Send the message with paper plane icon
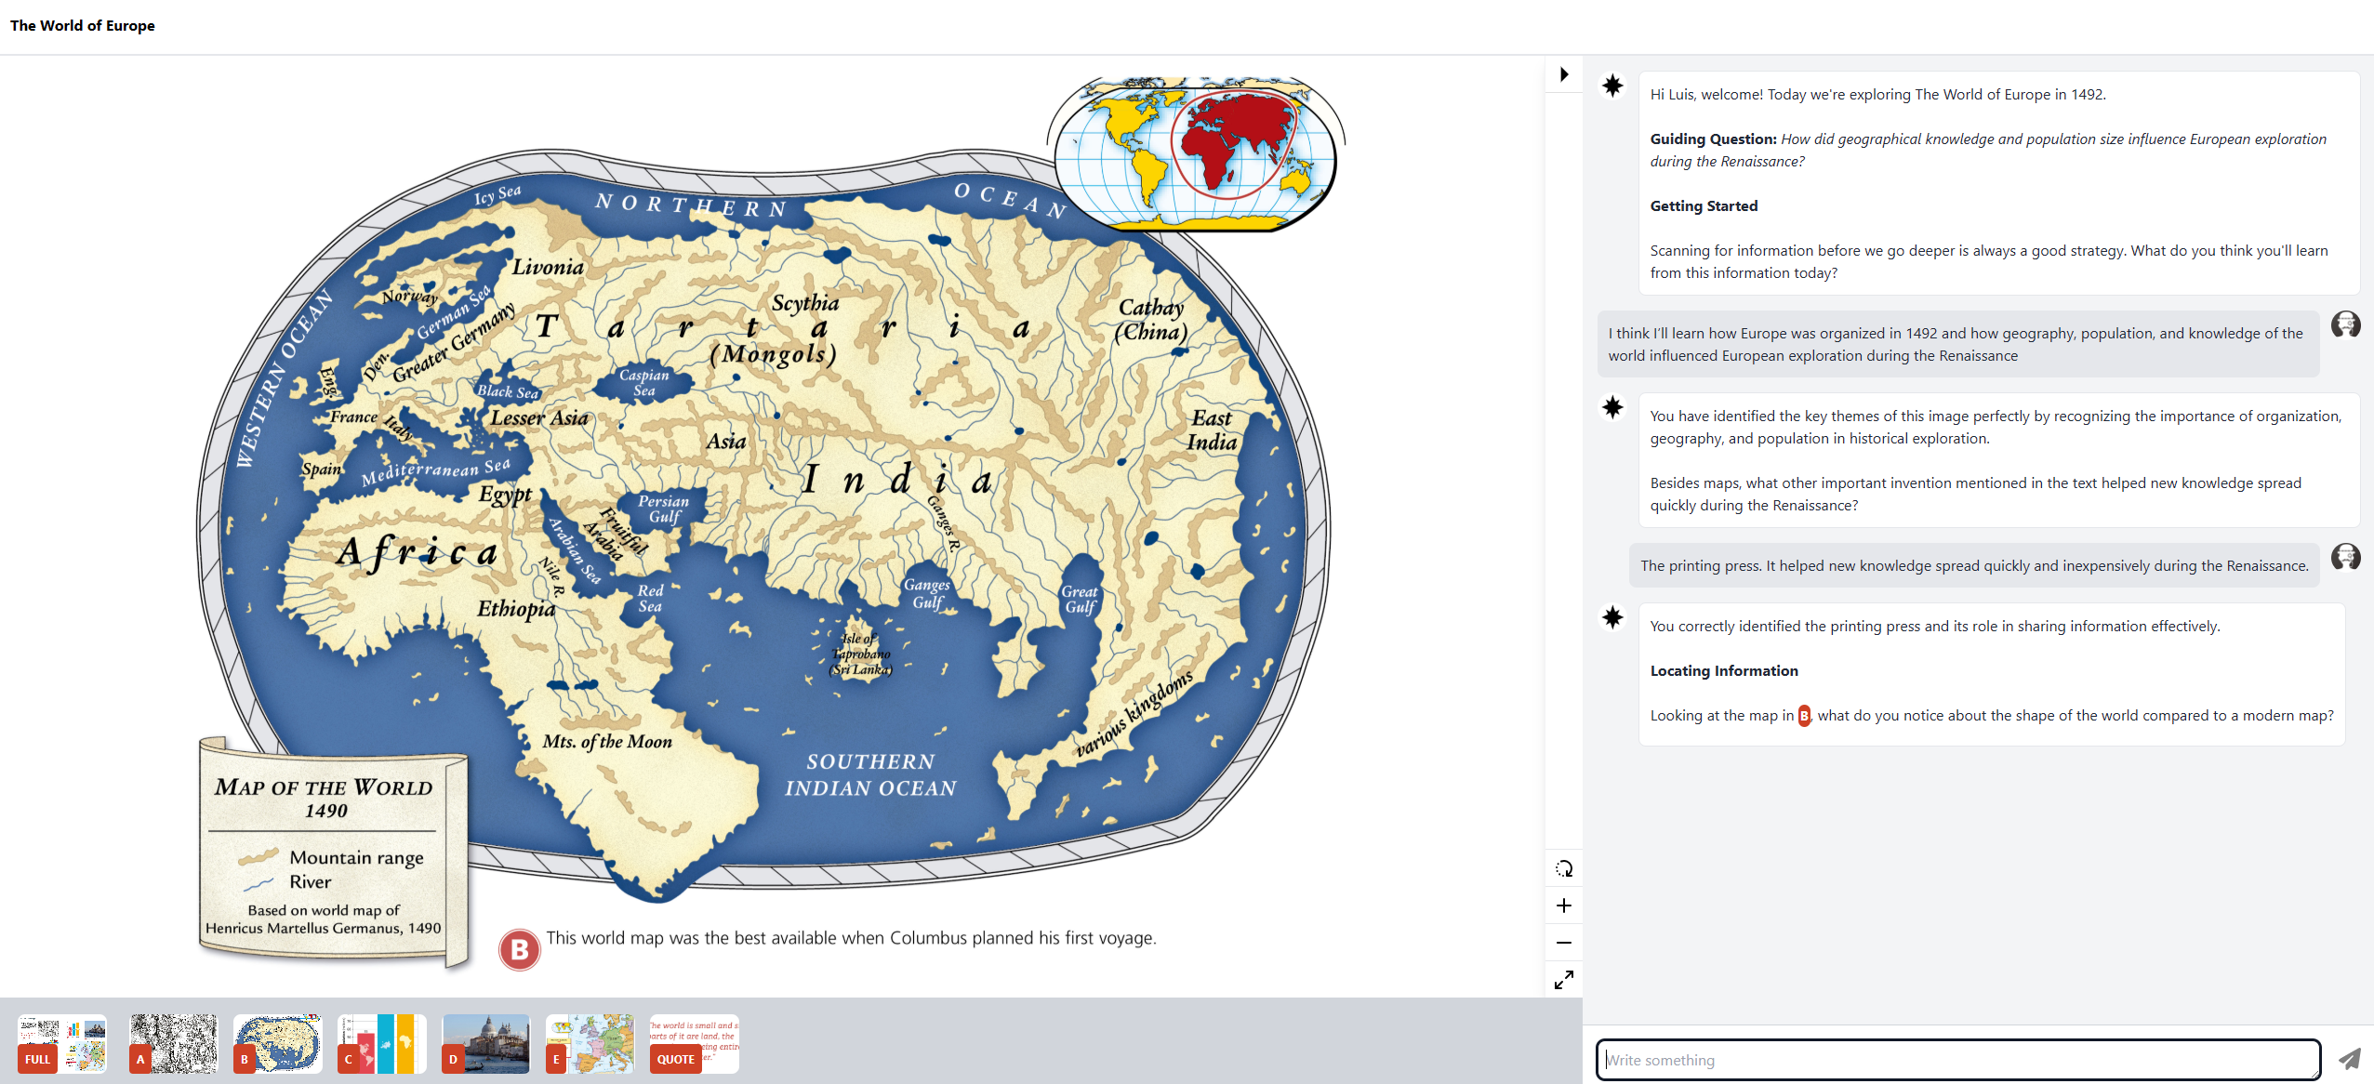Screen dimensions: 2374x1084 click(x=2349, y=1059)
